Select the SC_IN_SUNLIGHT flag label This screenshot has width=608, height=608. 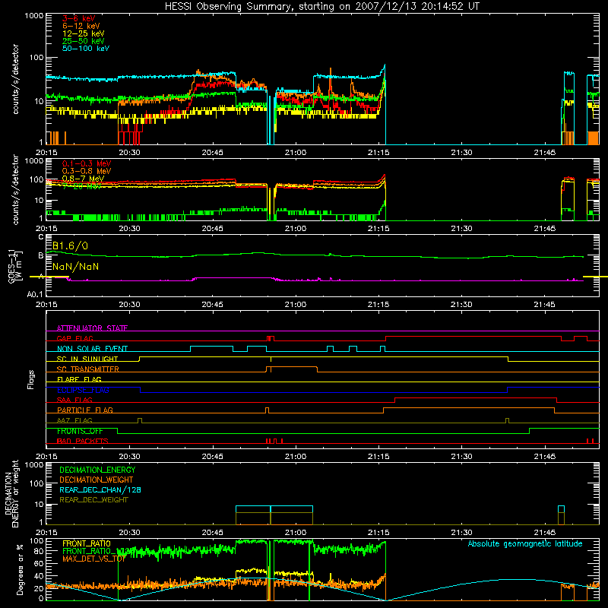[87, 359]
